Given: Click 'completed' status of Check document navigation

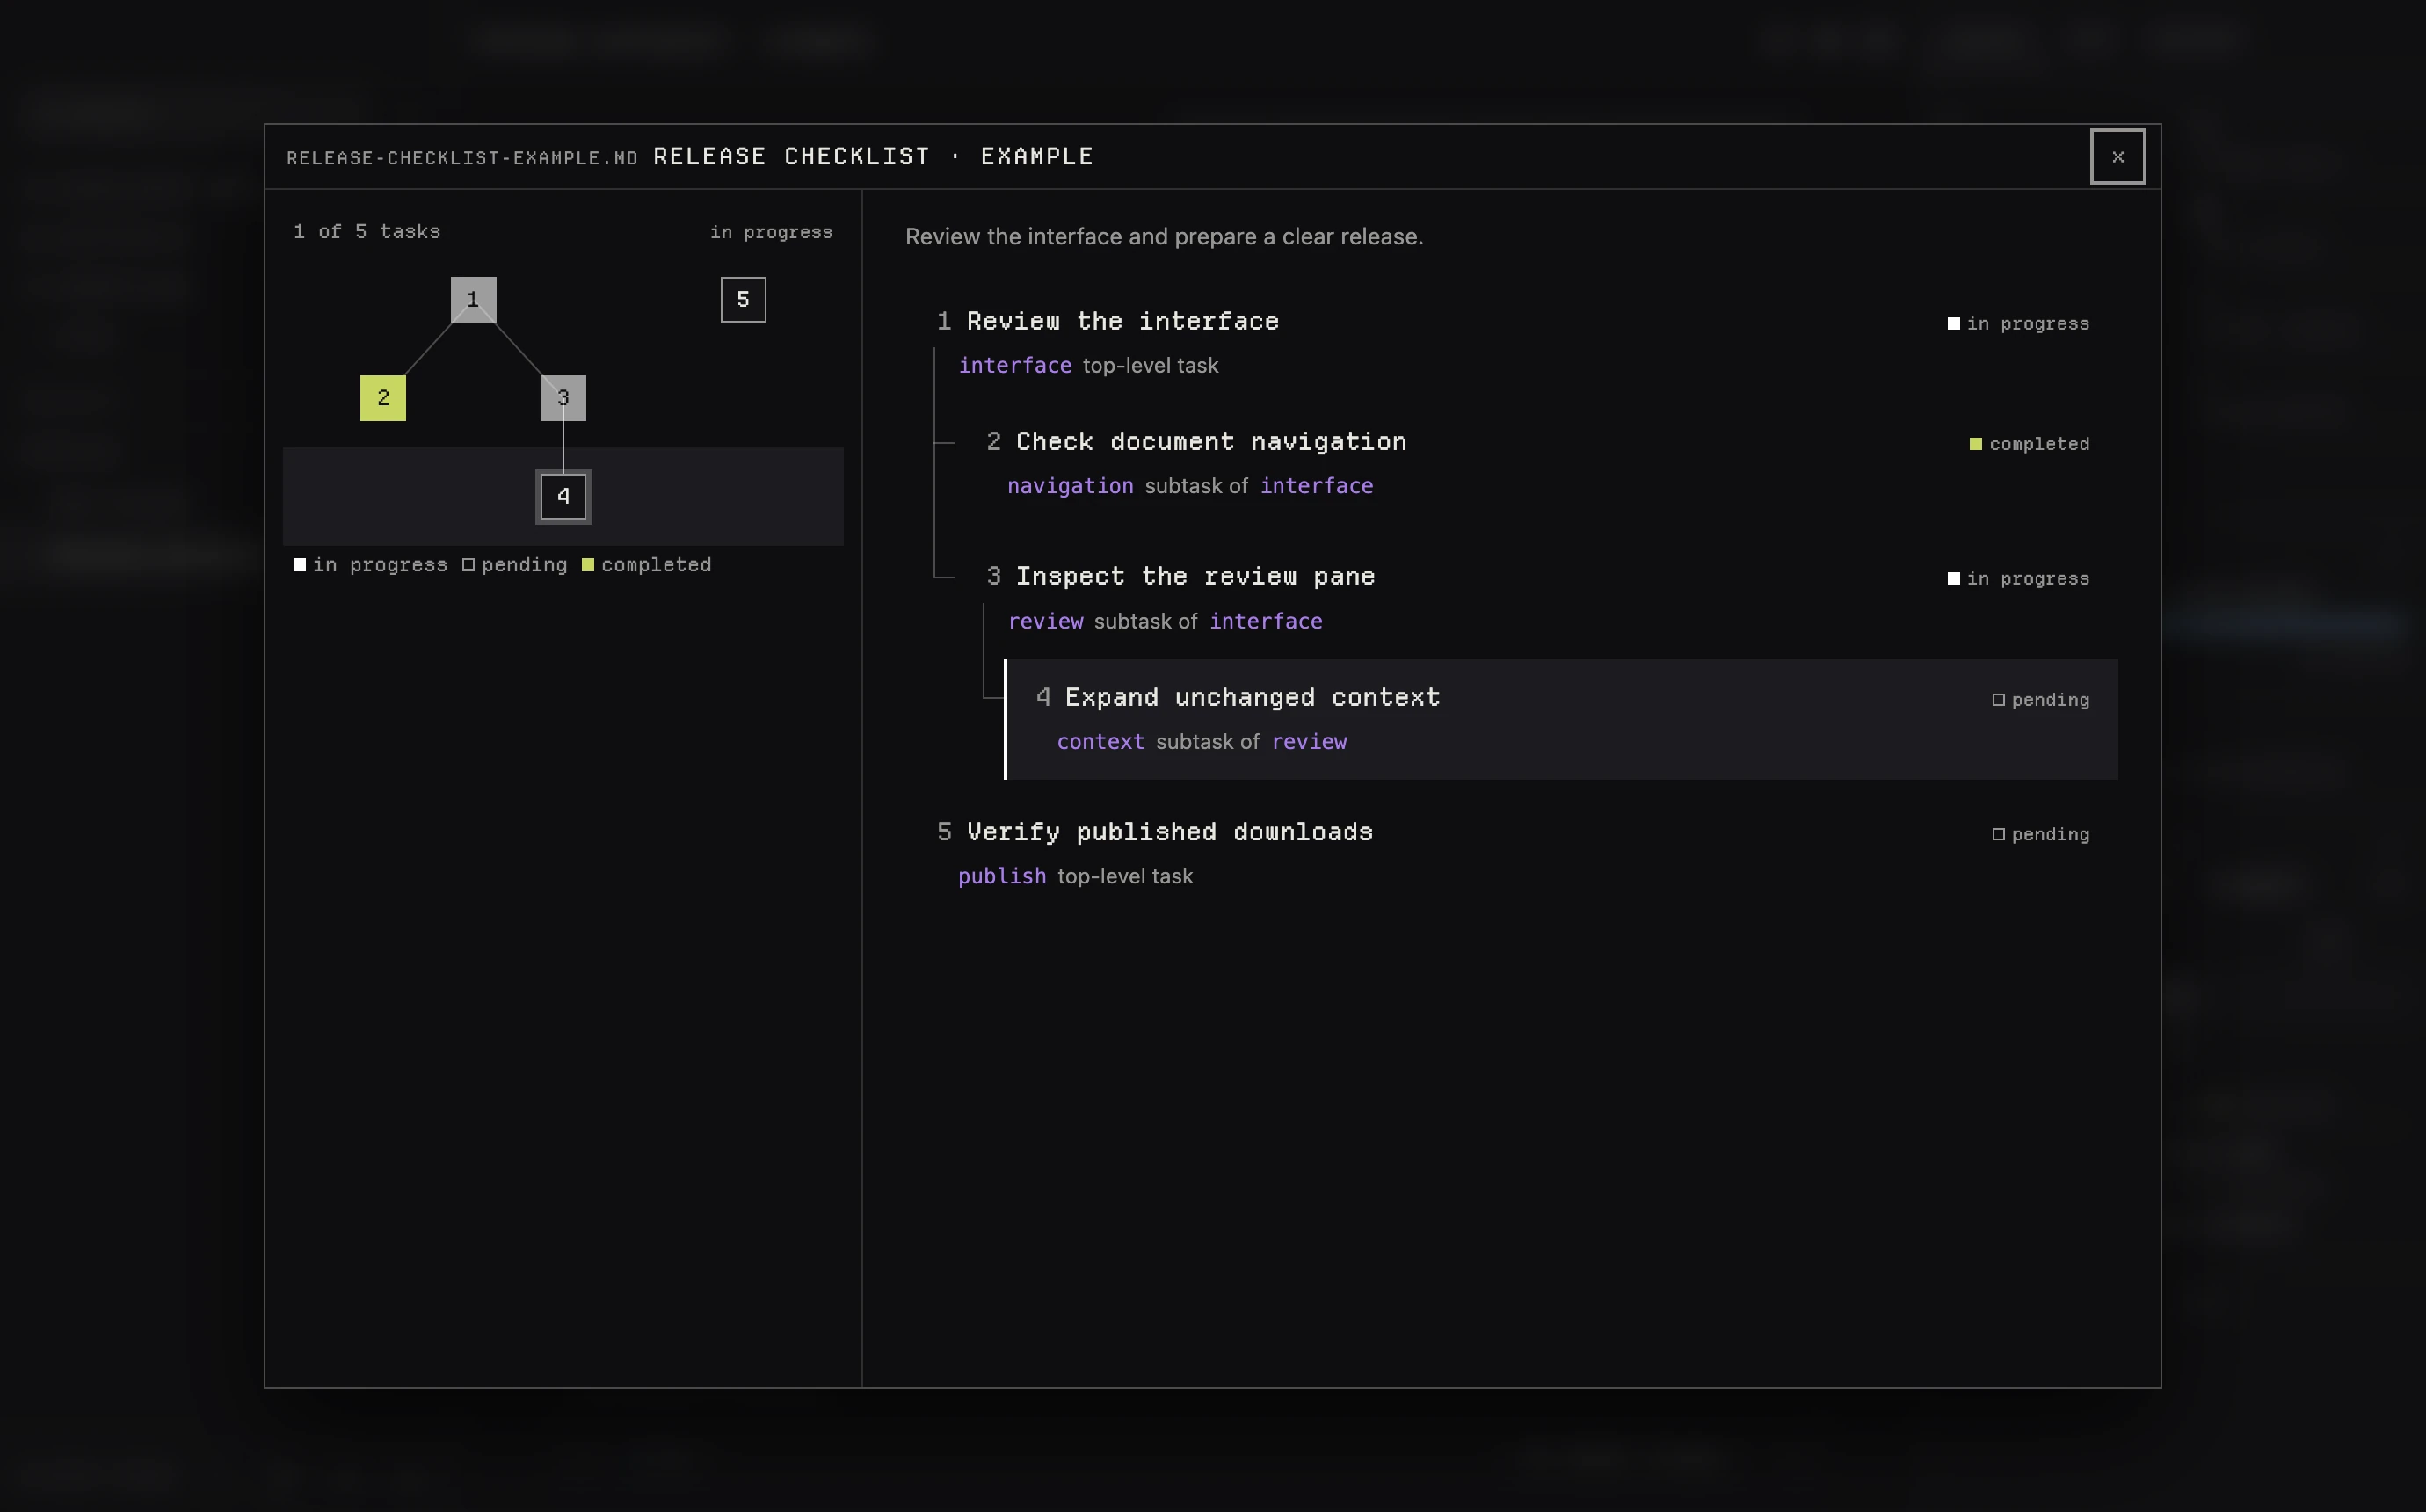Looking at the screenshot, I should coord(2030,444).
